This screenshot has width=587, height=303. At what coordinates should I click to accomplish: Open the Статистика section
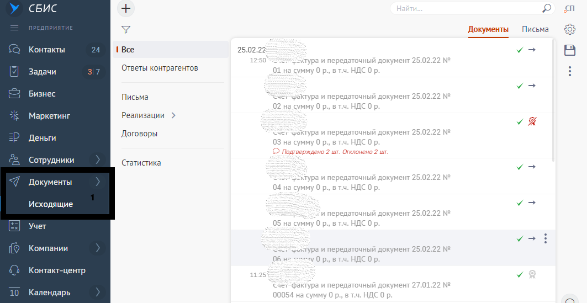click(141, 163)
